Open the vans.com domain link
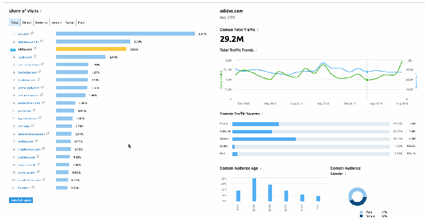425x220 pixels. tap(24, 126)
